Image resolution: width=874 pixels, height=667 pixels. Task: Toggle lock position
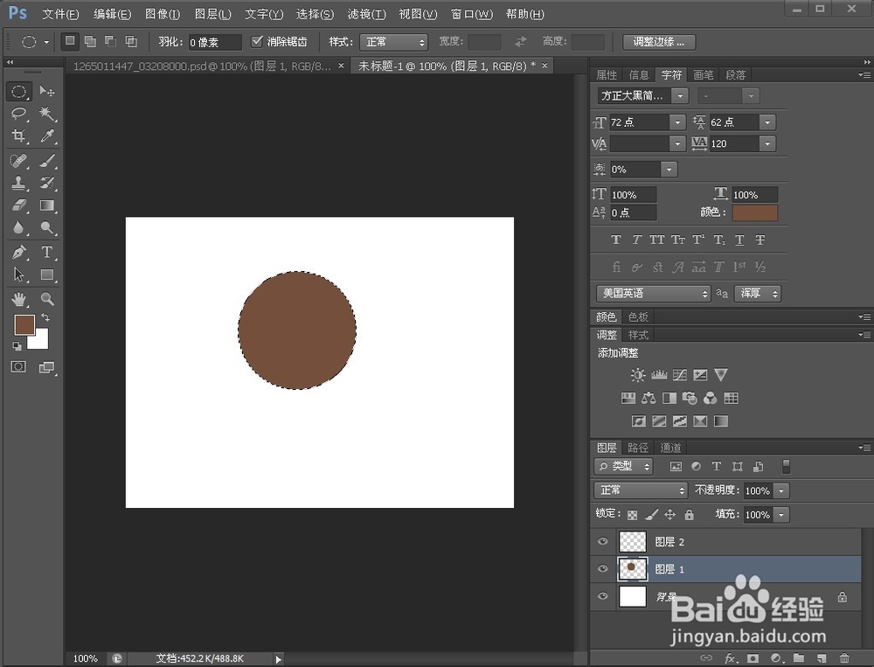coord(670,514)
